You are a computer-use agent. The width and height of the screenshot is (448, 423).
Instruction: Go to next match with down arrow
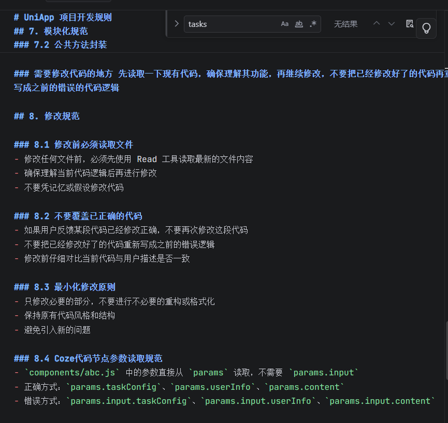[392, 24]
